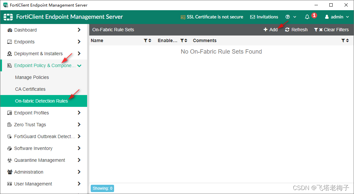This screenshot has height=194, width=354.
Task: Sort the Enabled column with its arrows
Action: (186, 40)
